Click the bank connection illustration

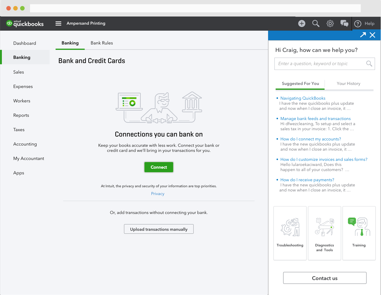click(x=159, y=107)
